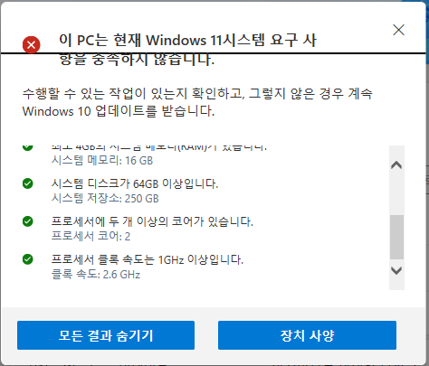Close the PC Health Check dialog
This screenshot has height=366, width=429.
point(399,30)
